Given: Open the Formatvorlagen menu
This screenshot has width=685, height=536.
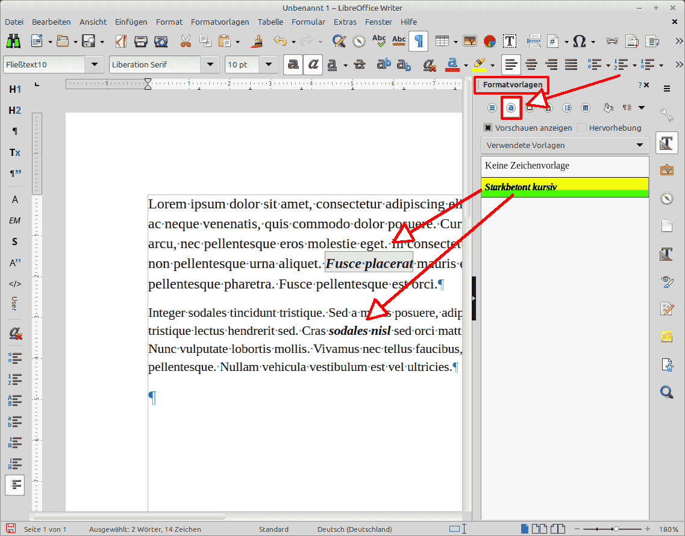Looking at the screenshot, I should tap(220, 22).
